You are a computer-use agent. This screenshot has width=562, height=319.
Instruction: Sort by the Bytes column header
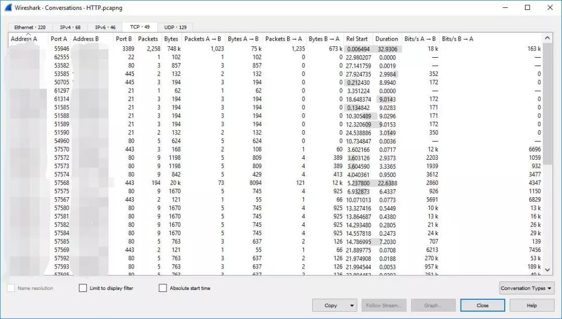coord(171,39)
